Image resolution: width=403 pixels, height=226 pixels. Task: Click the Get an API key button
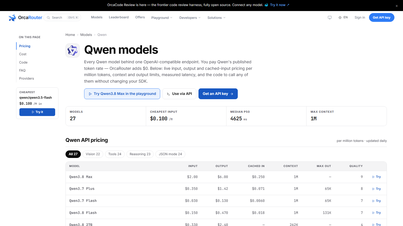(218, 94)
